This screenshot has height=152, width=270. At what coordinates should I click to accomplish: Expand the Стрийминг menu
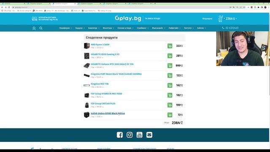tap(143, 28)
